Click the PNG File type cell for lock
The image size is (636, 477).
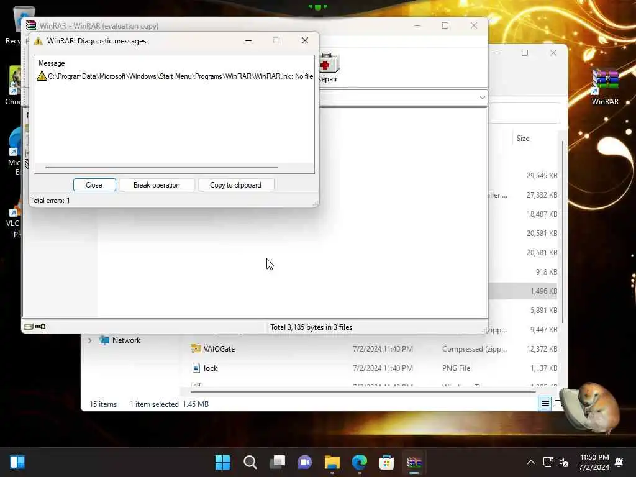pyautogui.click(x=456, y=368)
